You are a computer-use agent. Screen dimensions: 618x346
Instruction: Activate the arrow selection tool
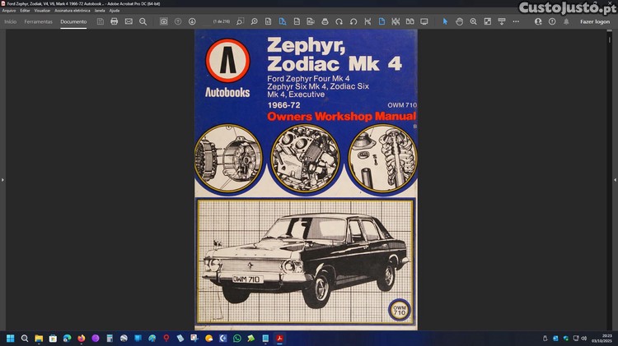tap(445, 21)
